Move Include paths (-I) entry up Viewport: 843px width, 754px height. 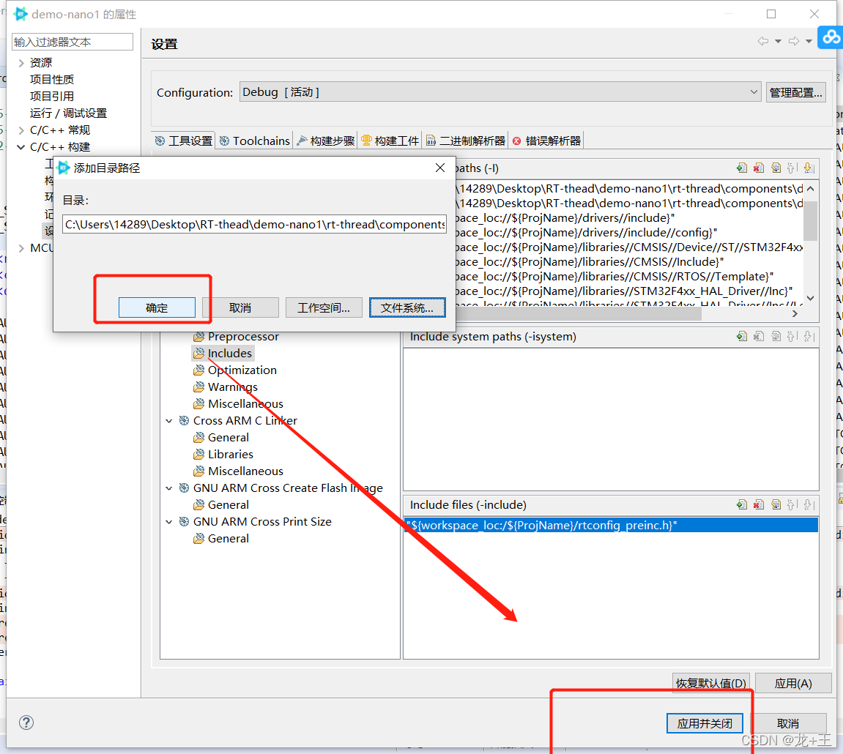[792, 168]
